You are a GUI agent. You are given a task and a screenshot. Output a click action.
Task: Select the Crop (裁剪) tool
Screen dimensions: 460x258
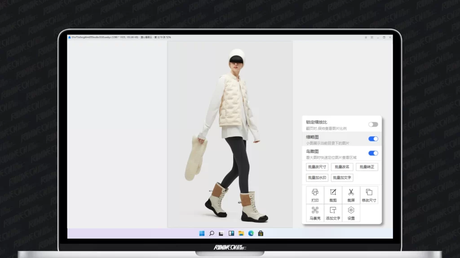pos(333,195)
